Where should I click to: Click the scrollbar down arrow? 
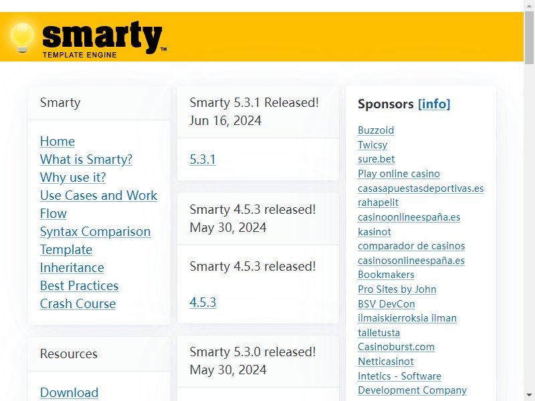(529, 396)
